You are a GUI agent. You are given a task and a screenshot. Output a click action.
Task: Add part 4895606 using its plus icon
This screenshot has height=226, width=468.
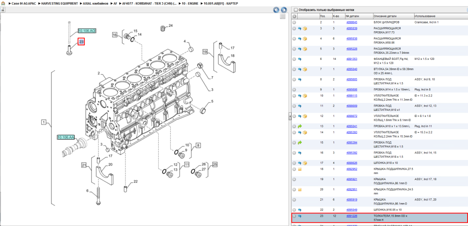294,89
